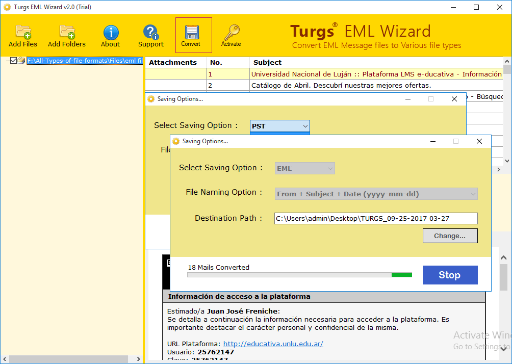Click email list horizontal scroll right arrow
The image size is (512, 364).
(x=498, y=169)
